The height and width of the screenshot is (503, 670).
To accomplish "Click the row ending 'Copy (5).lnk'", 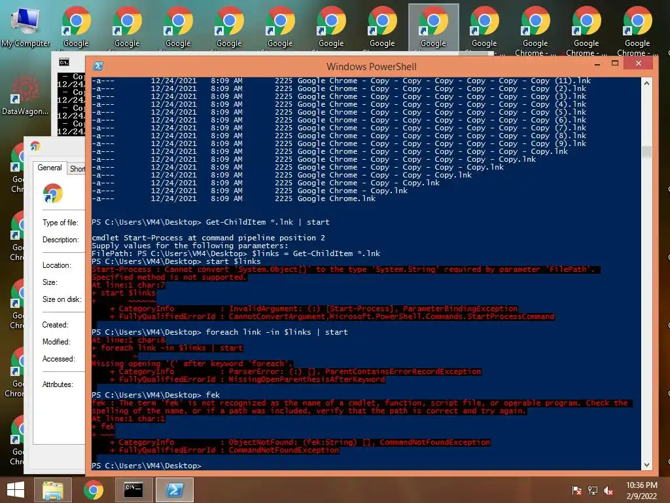I will (339, 112).
